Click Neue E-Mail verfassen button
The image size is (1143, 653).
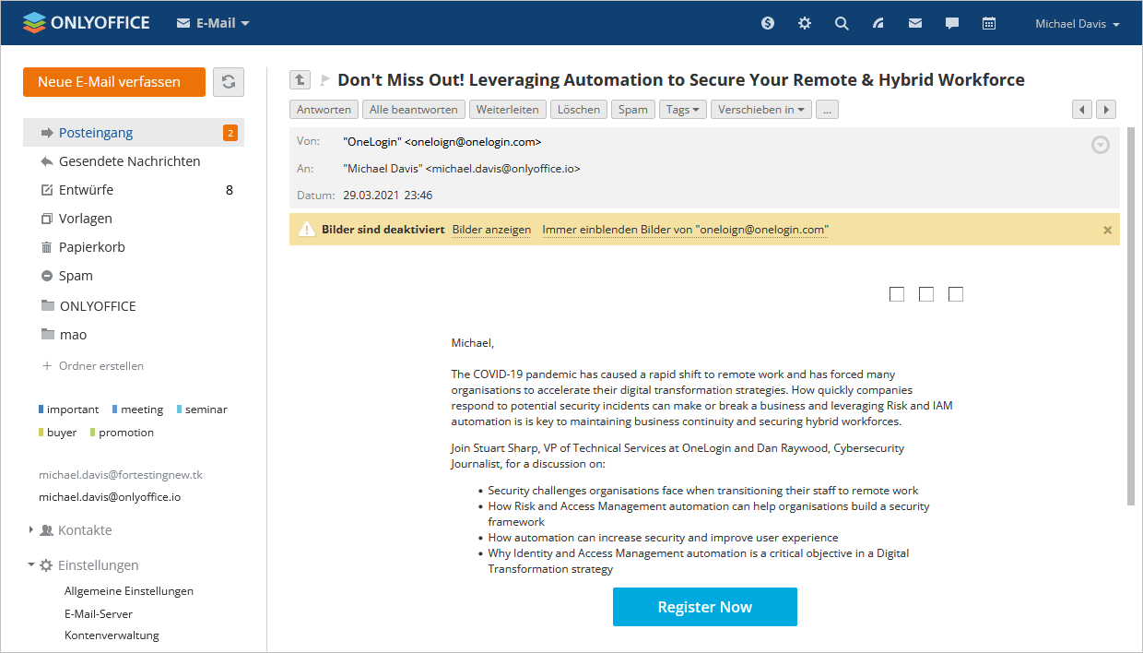[114, 82]
